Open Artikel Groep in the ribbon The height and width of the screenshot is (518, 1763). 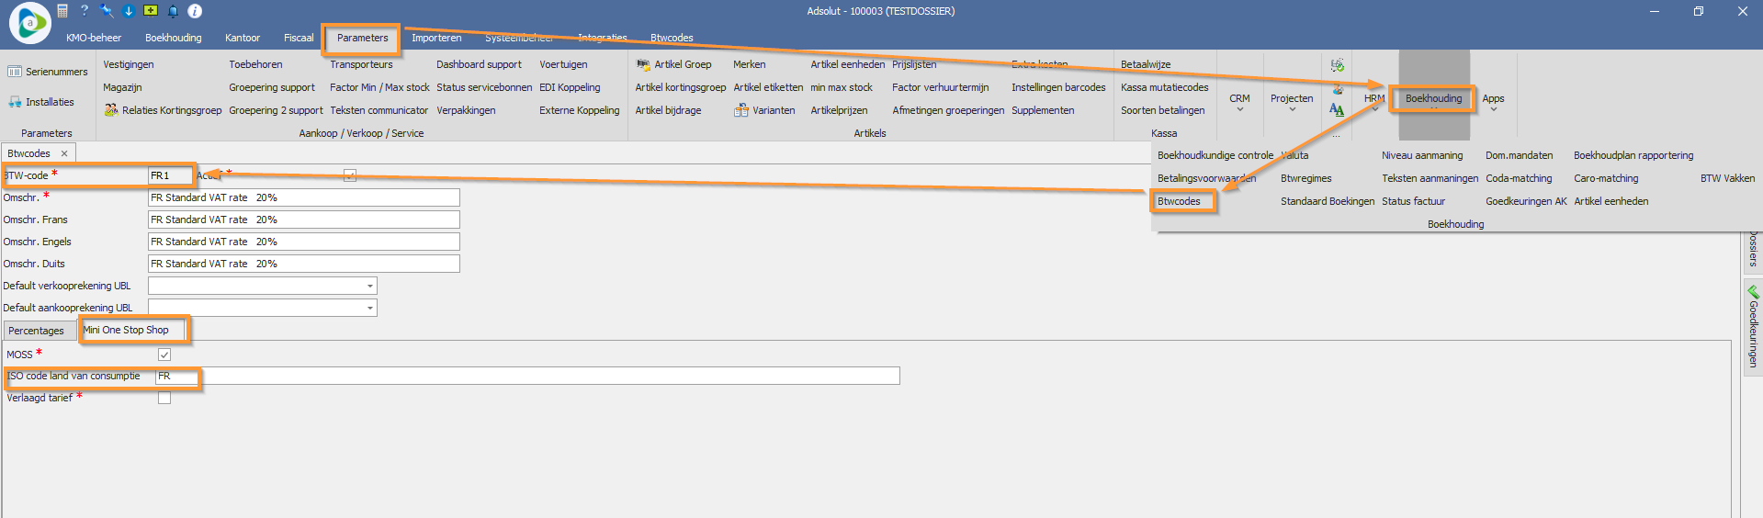pyautogui.click(x=673, y=64)
